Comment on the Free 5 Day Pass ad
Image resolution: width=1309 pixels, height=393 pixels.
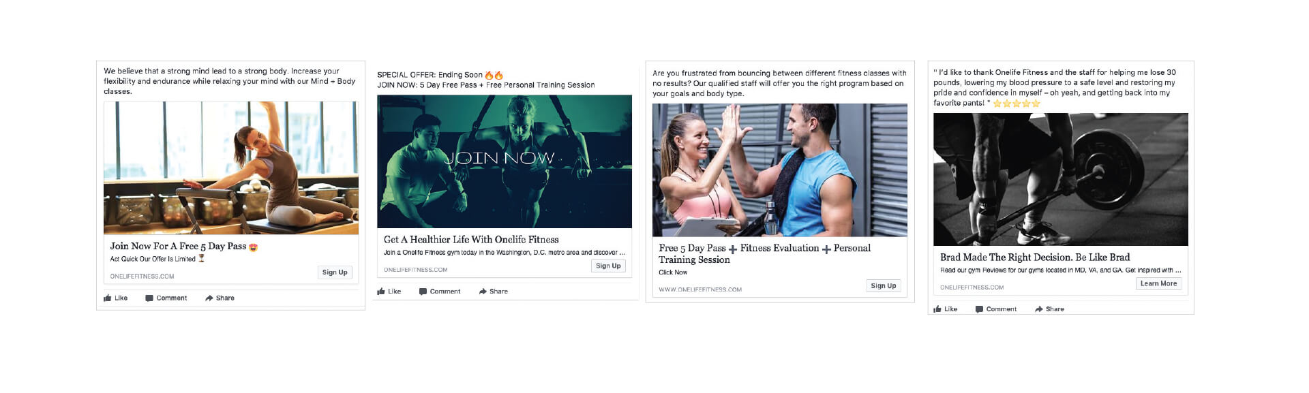pos(166,298)
